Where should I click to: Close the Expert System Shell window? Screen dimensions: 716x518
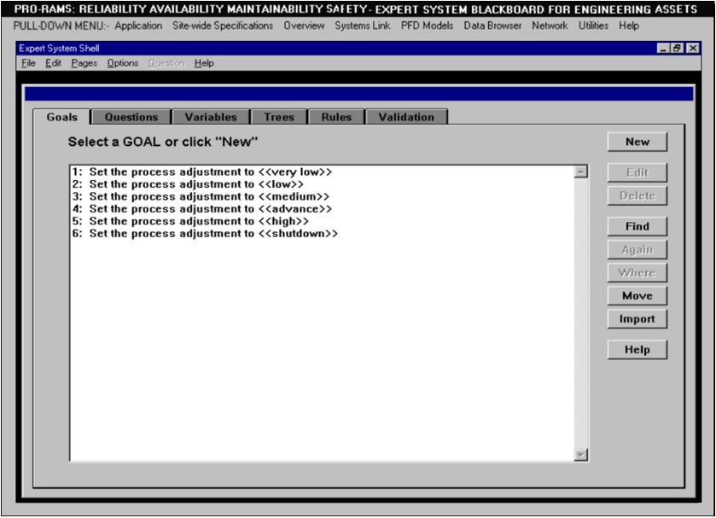pos(693,48)
